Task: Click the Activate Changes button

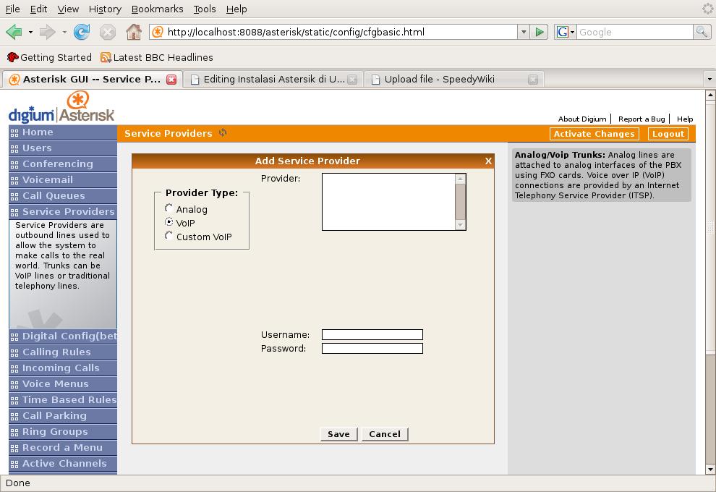Action: point(594,134)
